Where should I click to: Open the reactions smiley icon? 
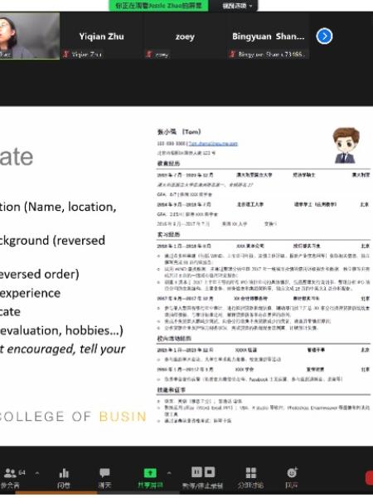292,472
